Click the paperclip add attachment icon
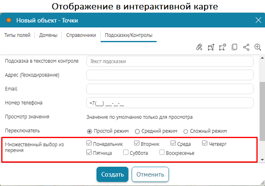The width and height of the screenshot is (265, 186). [200, 47]
